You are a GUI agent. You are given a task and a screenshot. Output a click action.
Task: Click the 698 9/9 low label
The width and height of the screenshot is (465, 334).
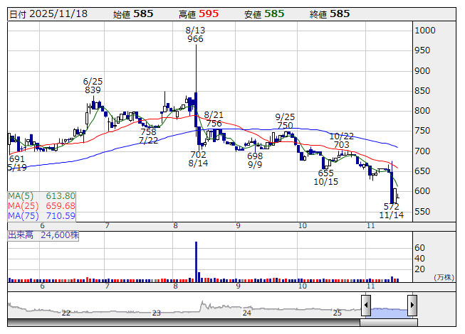pos(255,160)
